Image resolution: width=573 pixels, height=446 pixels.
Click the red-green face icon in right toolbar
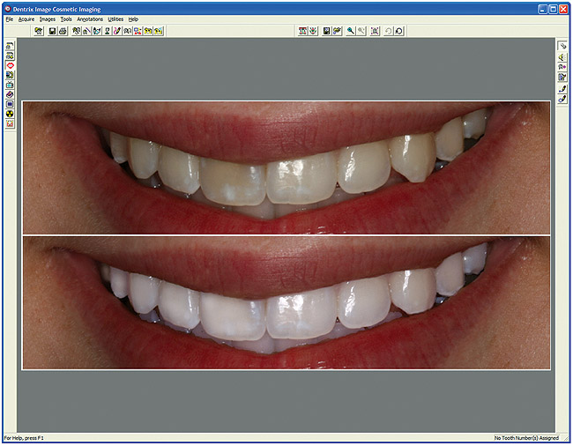coord(313,31)
